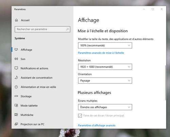170x137 pixels.
Task: Click the Affichage monitor icon in sidebar
Action: tap(16, 50)
